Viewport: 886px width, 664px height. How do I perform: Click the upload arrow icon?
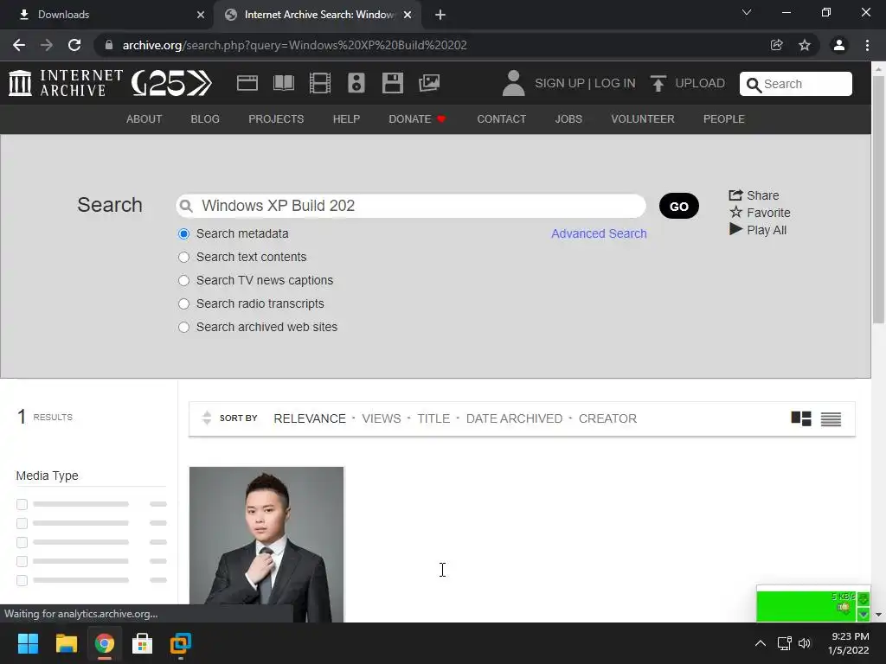pos(658,83)
